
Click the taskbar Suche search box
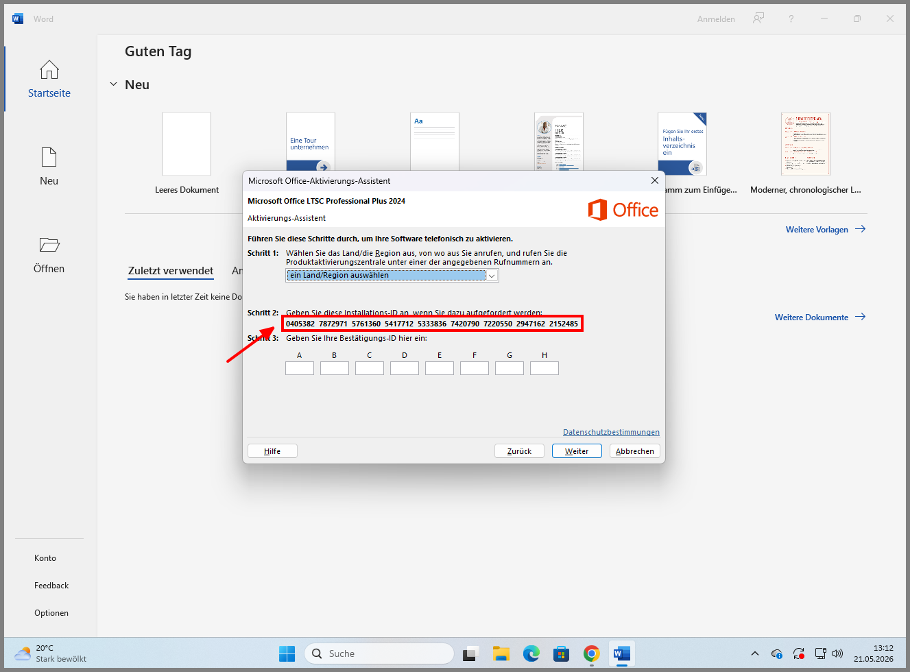pos(379,653)
